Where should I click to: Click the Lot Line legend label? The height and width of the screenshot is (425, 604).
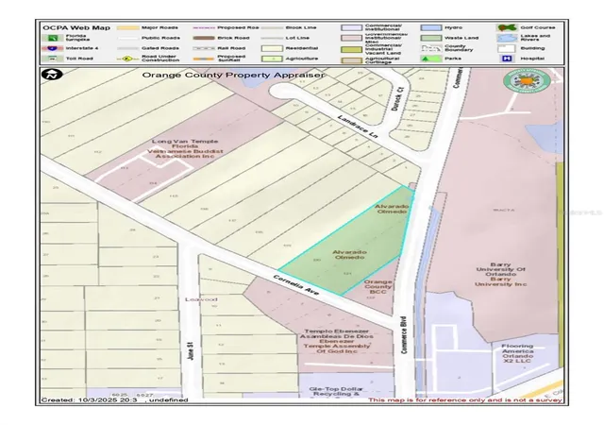tap(298, 38)
